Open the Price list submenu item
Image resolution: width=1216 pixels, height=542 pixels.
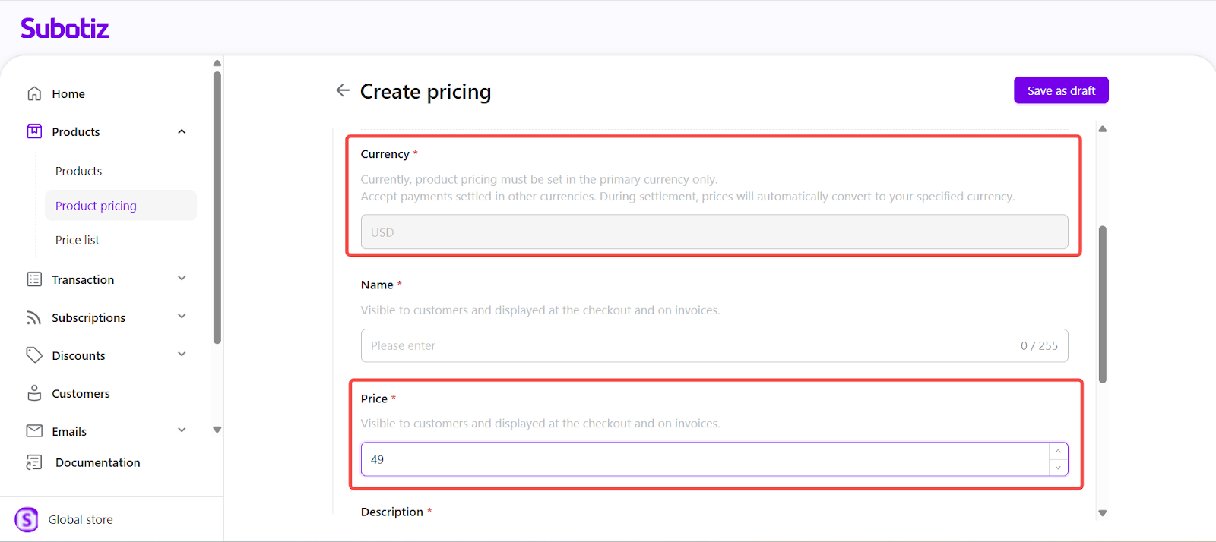coord(78,240)
